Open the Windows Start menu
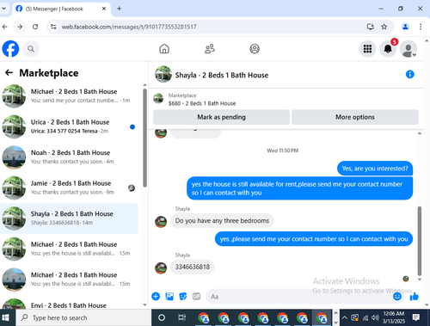Viewport: 430px width, 326px height. pos(5,317)
